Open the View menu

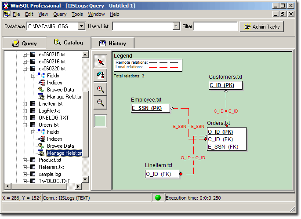point(43,14)
